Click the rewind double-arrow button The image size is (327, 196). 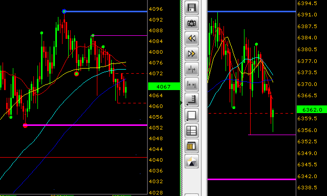(192, 38)
